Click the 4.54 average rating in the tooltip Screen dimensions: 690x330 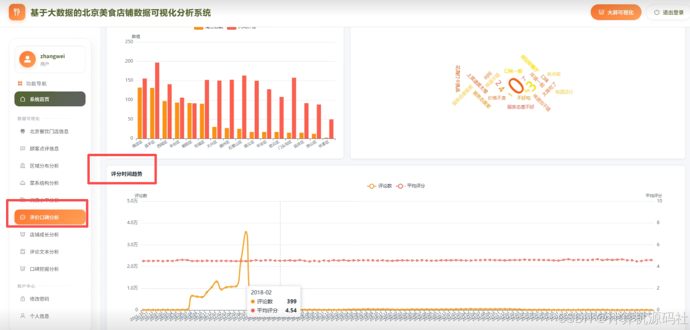click(291, 310)
